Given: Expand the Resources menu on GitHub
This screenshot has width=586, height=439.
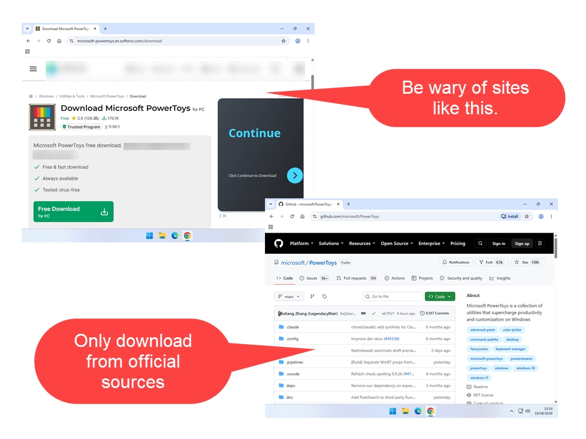Looking at the screenshot, I should [x=362, y=244].
